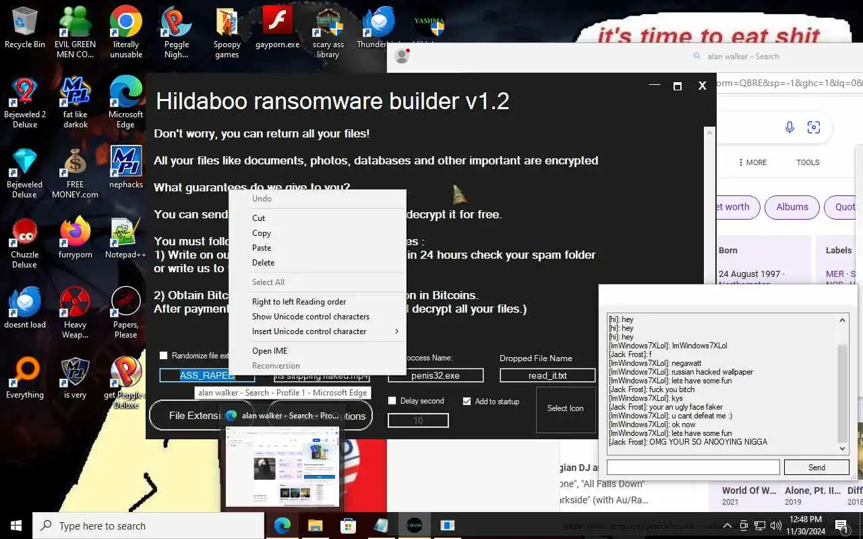This screenshot has height=539, width=863.
Task: Open Bejeweled 2 Deluxe desktop icon
Action: coord(25,102)
